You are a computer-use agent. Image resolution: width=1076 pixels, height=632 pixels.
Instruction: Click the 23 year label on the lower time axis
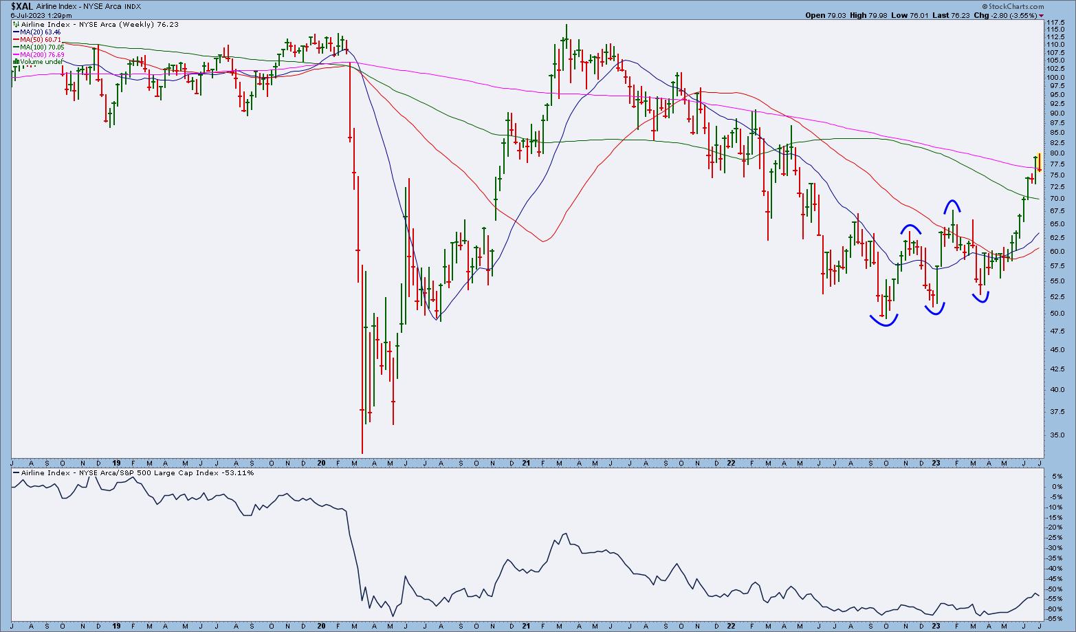(x=936, y=626)
